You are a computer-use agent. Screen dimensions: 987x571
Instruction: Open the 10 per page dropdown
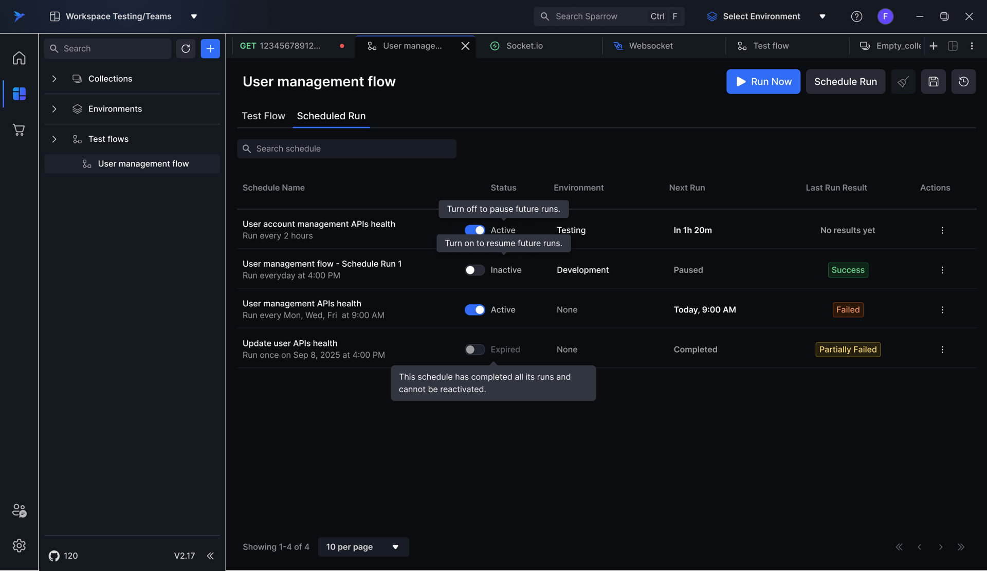[x=363, y=547]
